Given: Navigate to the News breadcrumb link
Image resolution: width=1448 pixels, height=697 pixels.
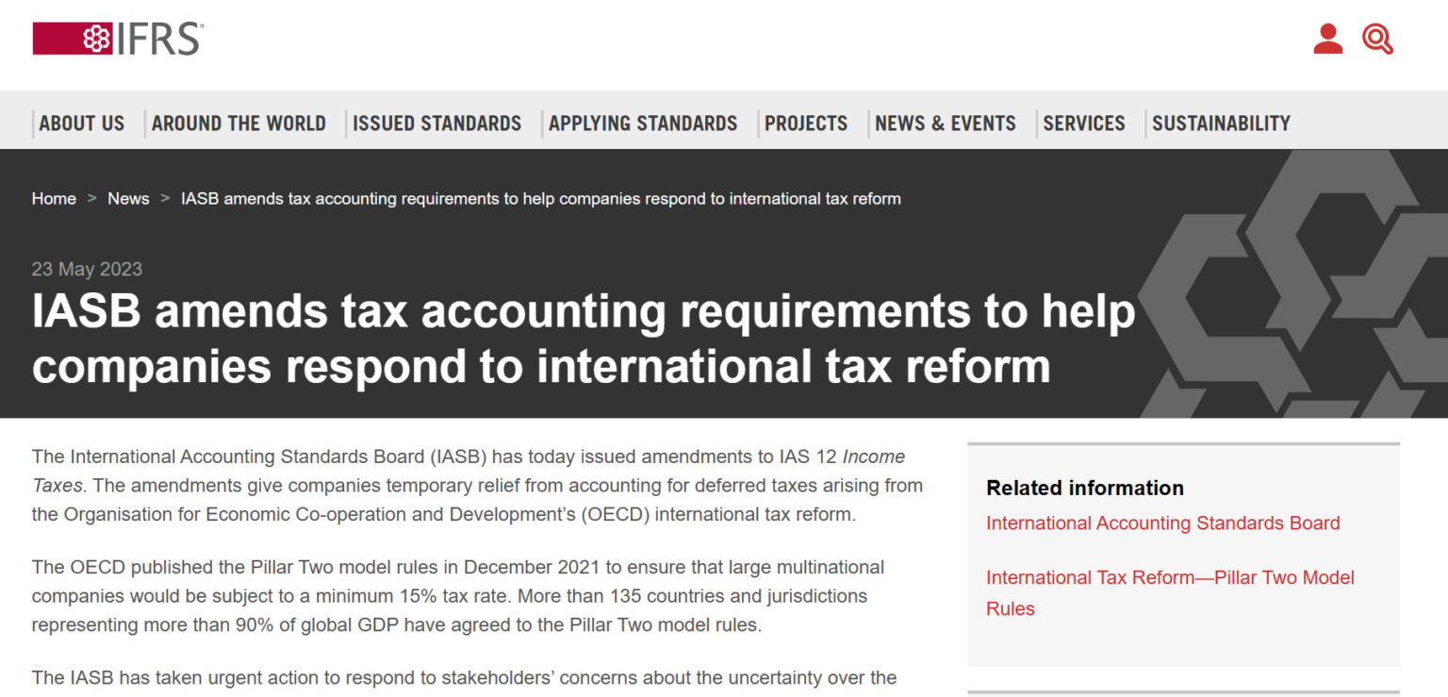Looking at the screenshot, I should [128, 198].
